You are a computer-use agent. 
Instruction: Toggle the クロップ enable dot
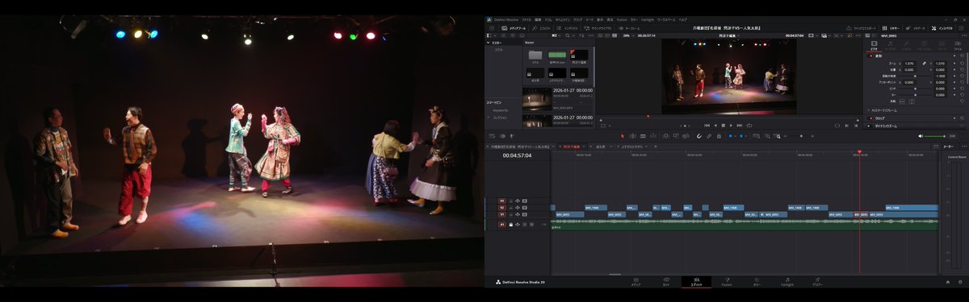tap(870, 118)
